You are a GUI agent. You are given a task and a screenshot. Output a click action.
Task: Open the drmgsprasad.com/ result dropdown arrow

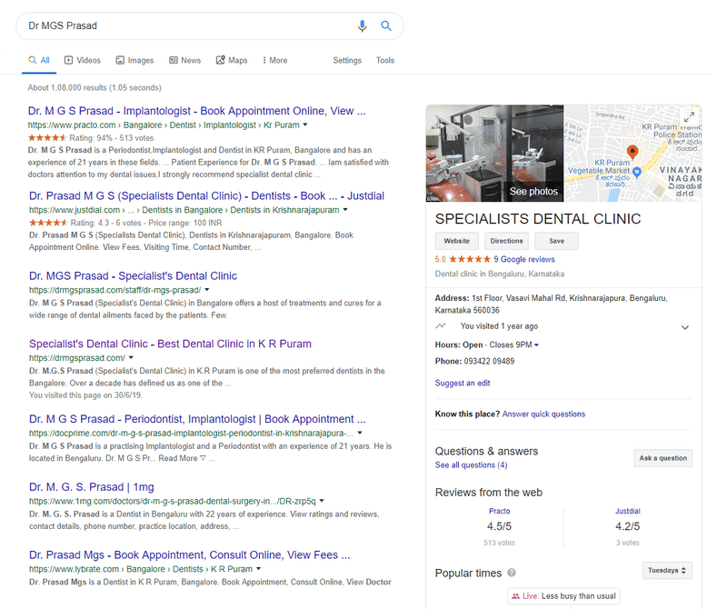(x=131, y=357)
